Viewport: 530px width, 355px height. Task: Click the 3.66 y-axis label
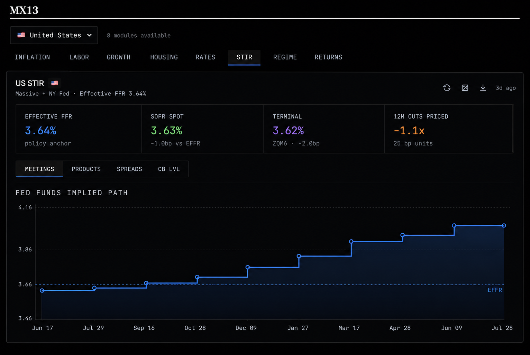coord(25,284)
